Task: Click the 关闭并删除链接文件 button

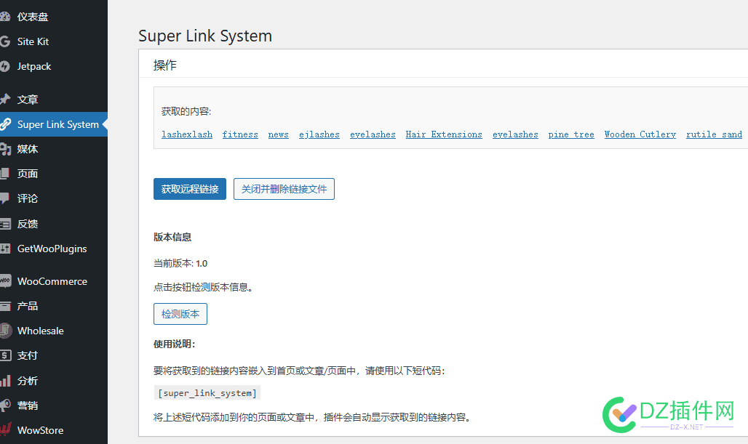Action: click(284, 189)
